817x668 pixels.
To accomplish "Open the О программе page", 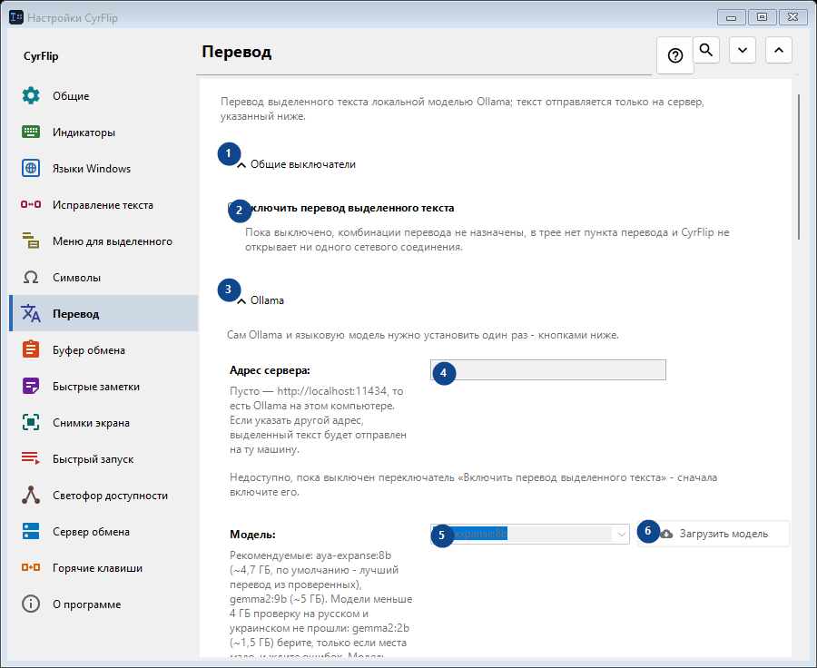I will coord(103,604).
